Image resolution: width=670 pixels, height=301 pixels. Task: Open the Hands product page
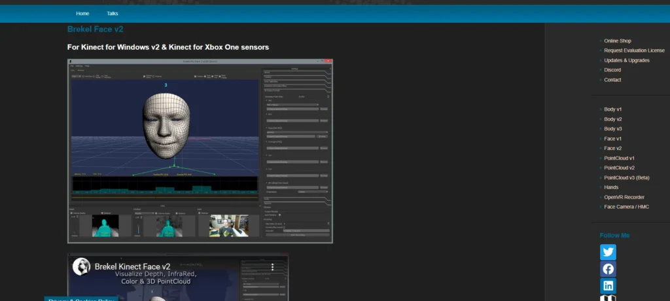click(611, 187)
